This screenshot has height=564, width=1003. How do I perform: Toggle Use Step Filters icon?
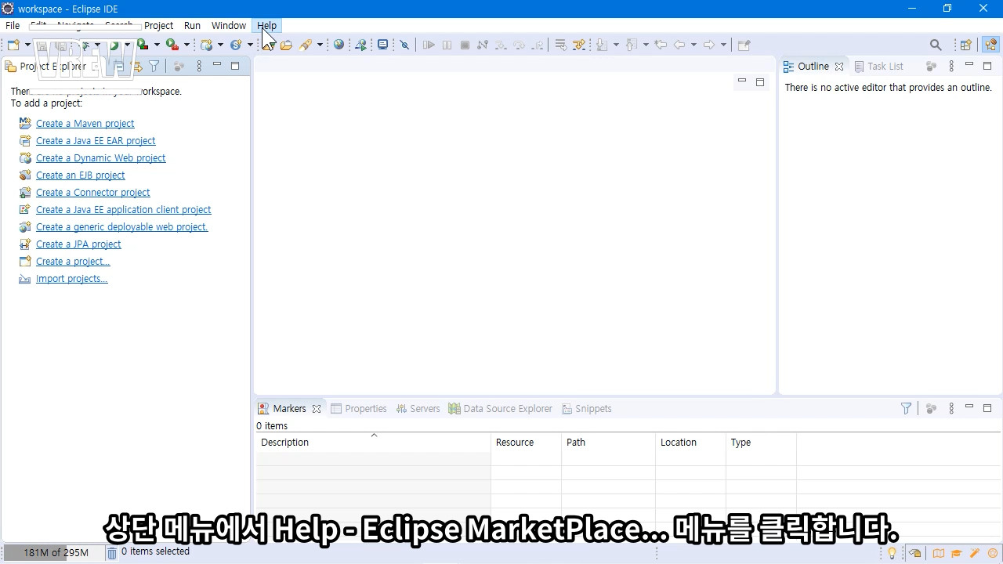[579, 45]
